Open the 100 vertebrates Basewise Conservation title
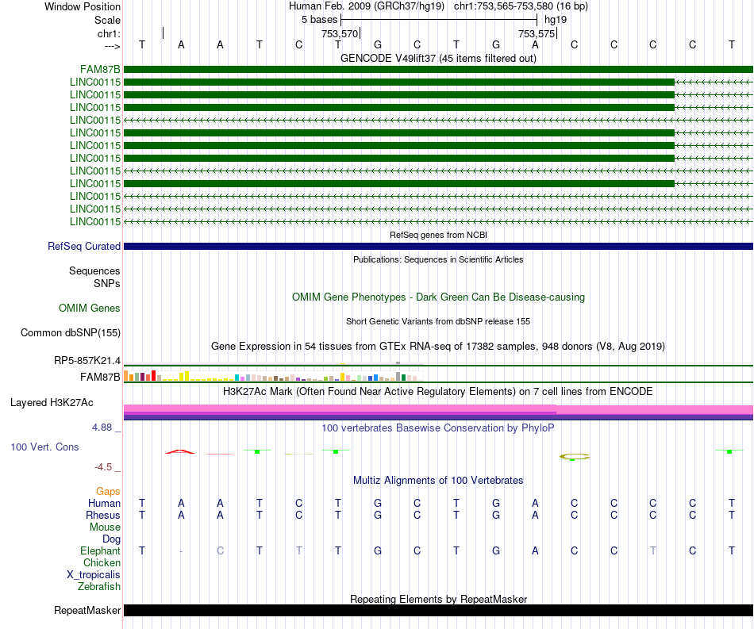The width and height of the screenshot is (754, 629). (438, 428)
